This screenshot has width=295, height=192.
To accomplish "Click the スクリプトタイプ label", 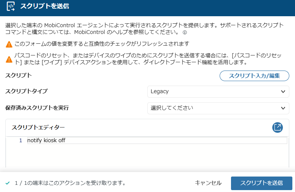I will pos(27,91).
